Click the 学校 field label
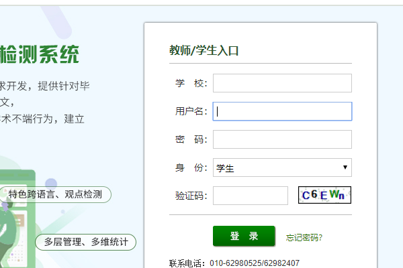 [x=191, y=83]
